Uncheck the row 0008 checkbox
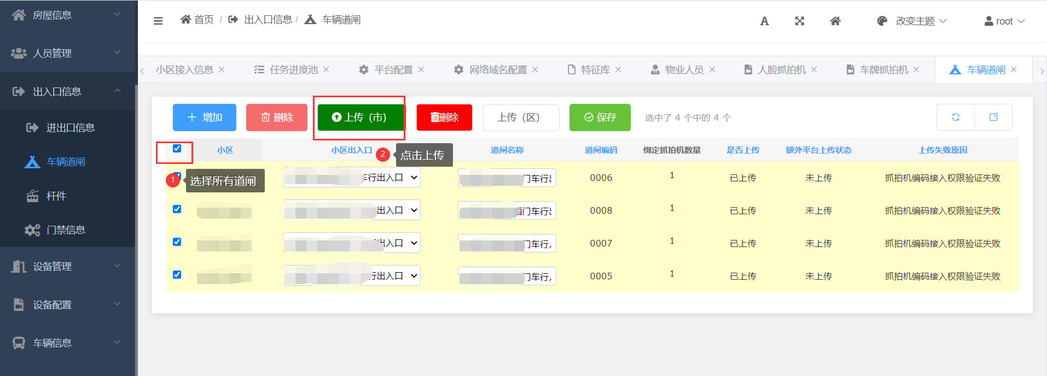1047x376 pixels. tap(177, 209)
